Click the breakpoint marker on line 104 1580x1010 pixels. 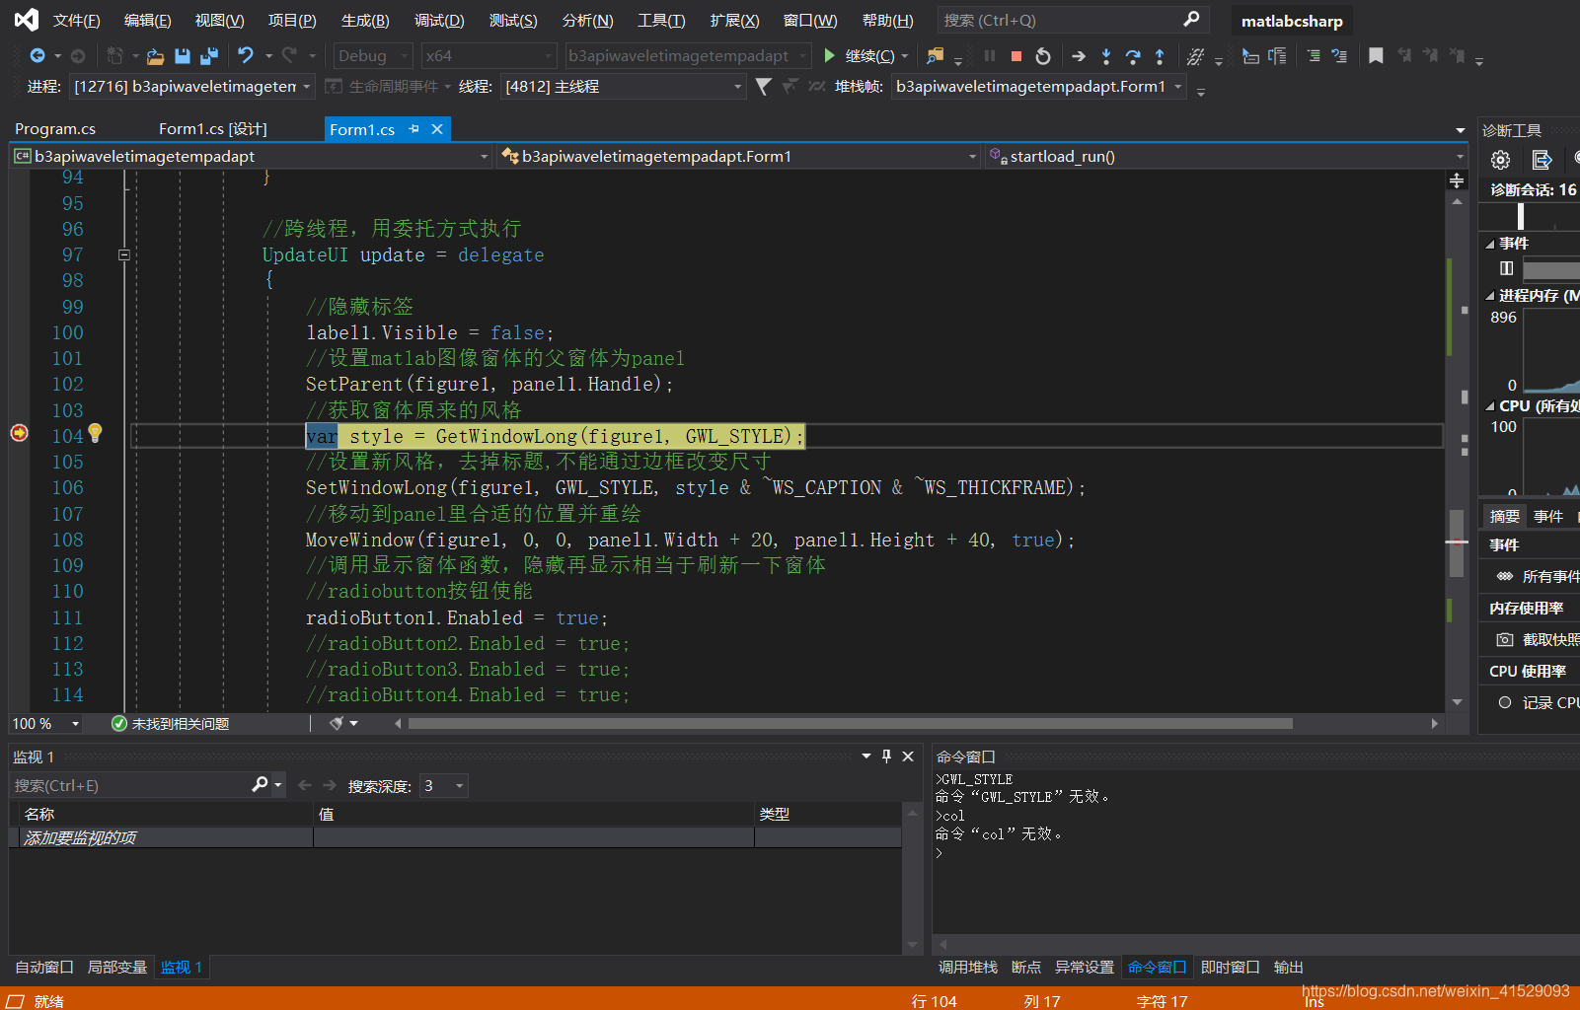coord(19,433)
